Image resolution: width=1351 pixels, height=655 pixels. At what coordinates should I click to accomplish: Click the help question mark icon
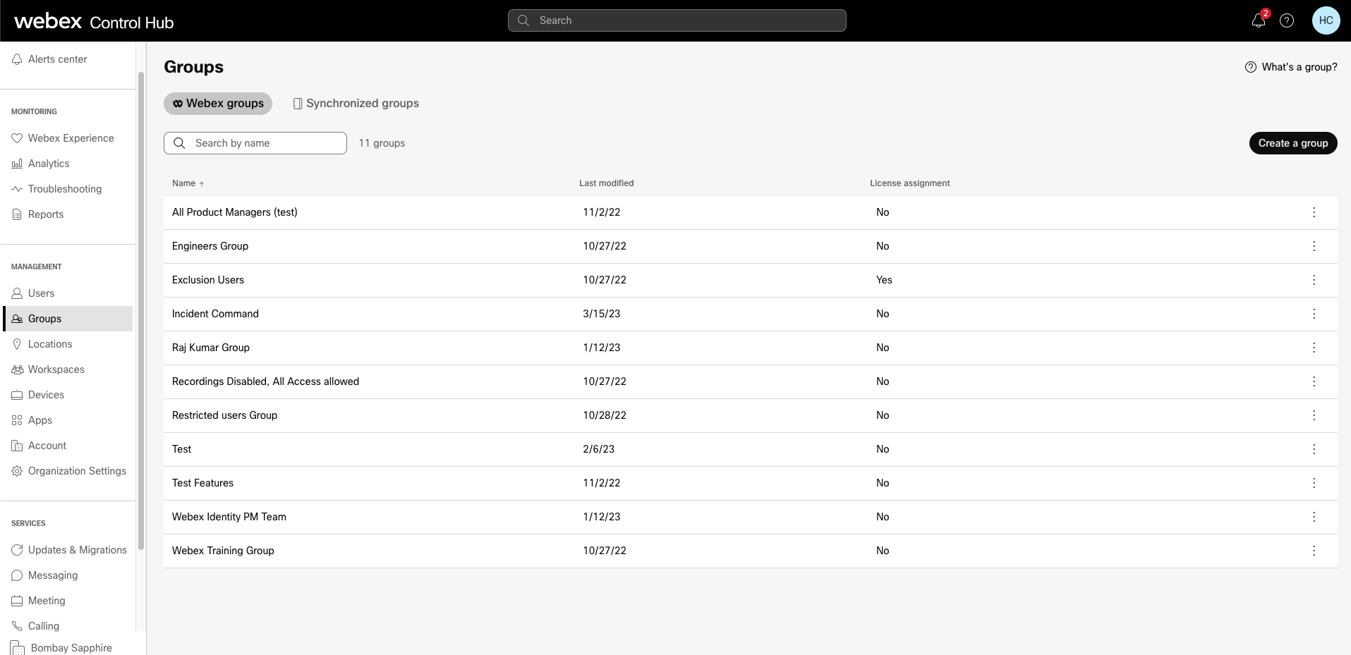coord(1287,20)
